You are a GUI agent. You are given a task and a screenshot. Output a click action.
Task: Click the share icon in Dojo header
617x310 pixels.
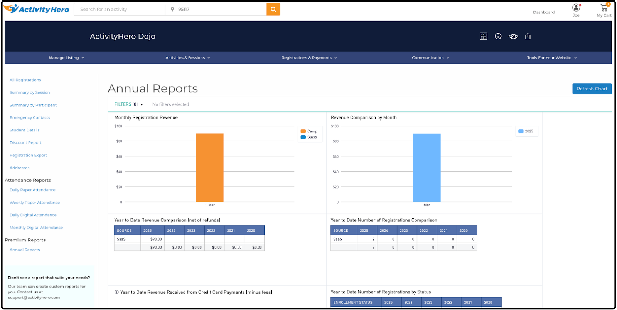click(x=528, y=36)
